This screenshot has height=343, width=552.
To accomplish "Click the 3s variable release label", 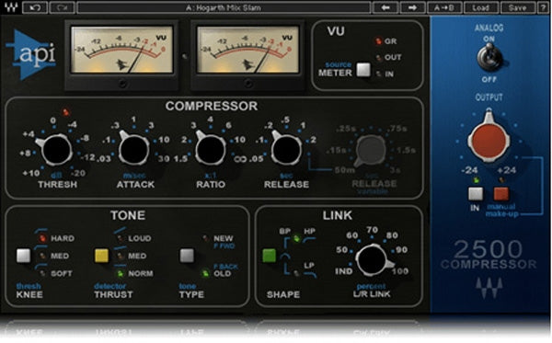I will 395,170.
